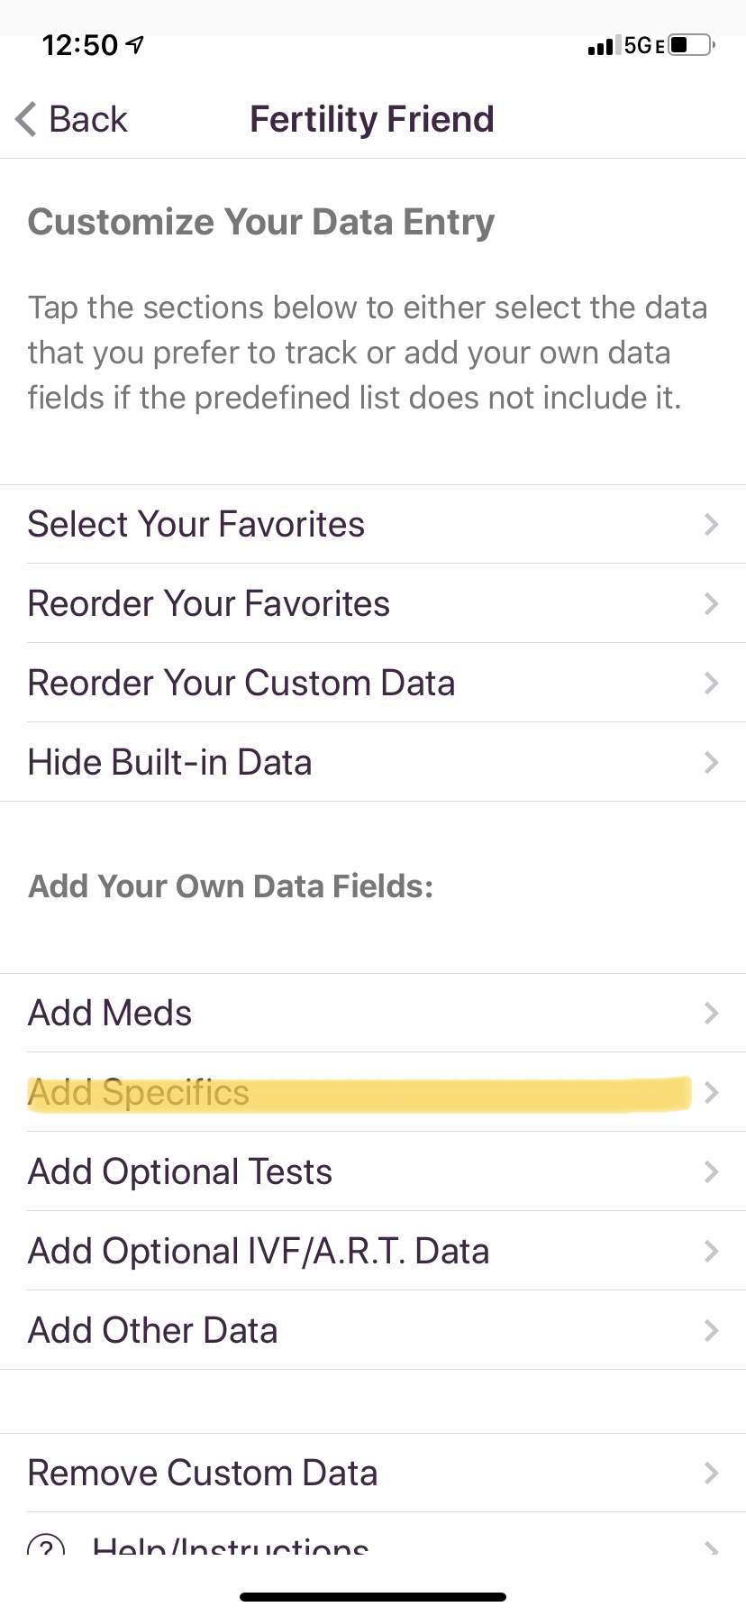This screenshot has width=746, height=1616.
Task: Open Add Other Data row
Action: click(x=153, y=1330)
